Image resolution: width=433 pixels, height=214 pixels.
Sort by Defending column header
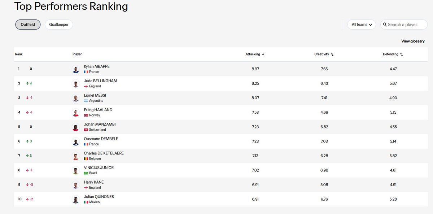[x=393, y=54]
